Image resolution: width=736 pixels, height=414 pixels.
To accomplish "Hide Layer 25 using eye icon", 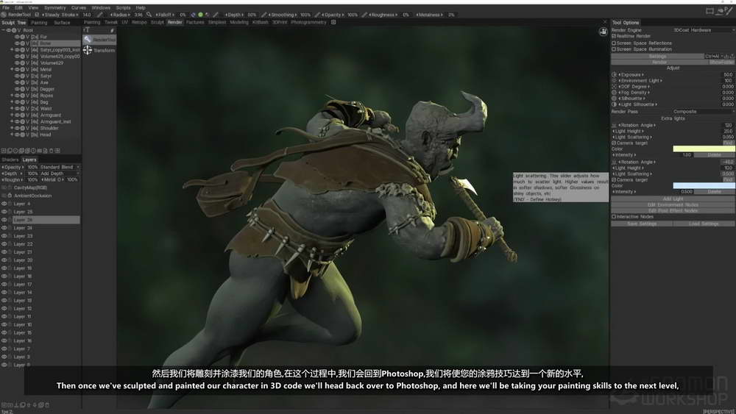I will 4,212.
